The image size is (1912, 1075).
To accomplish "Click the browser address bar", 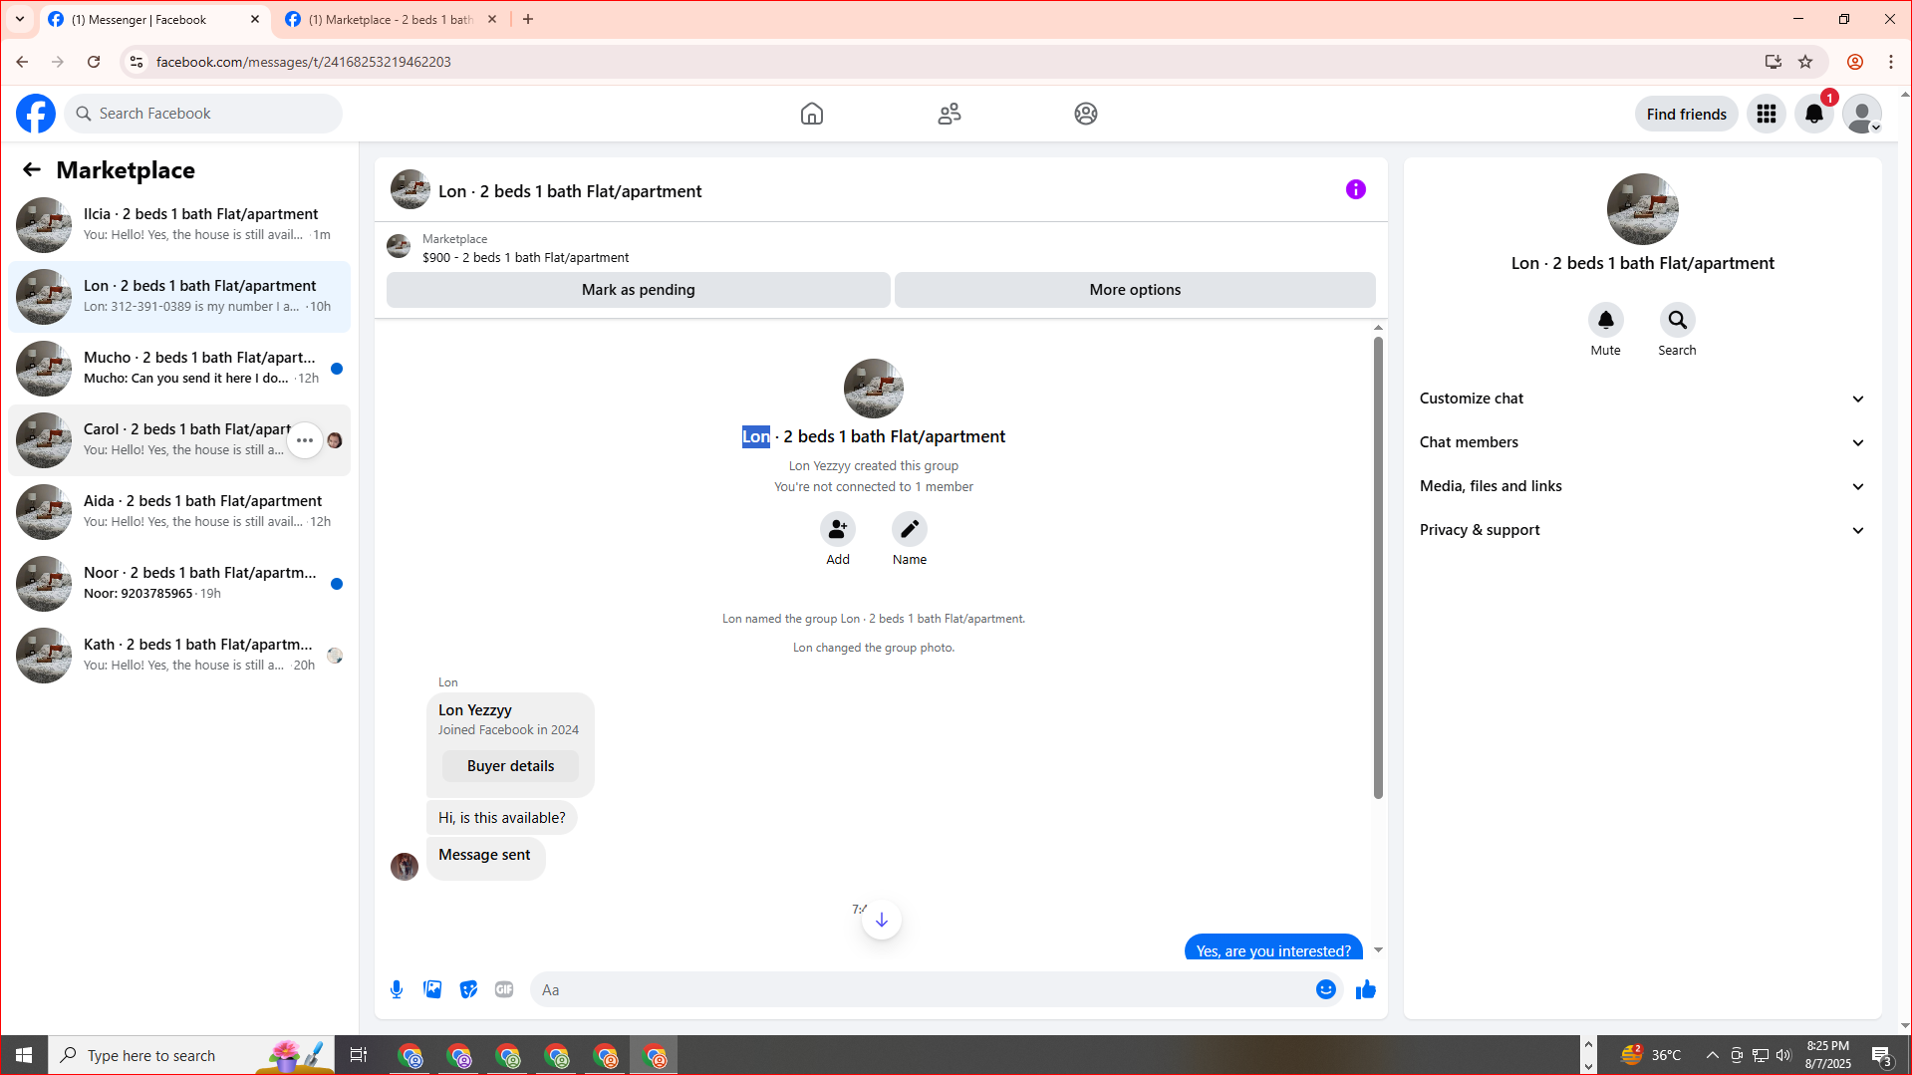I will point(947,62).
